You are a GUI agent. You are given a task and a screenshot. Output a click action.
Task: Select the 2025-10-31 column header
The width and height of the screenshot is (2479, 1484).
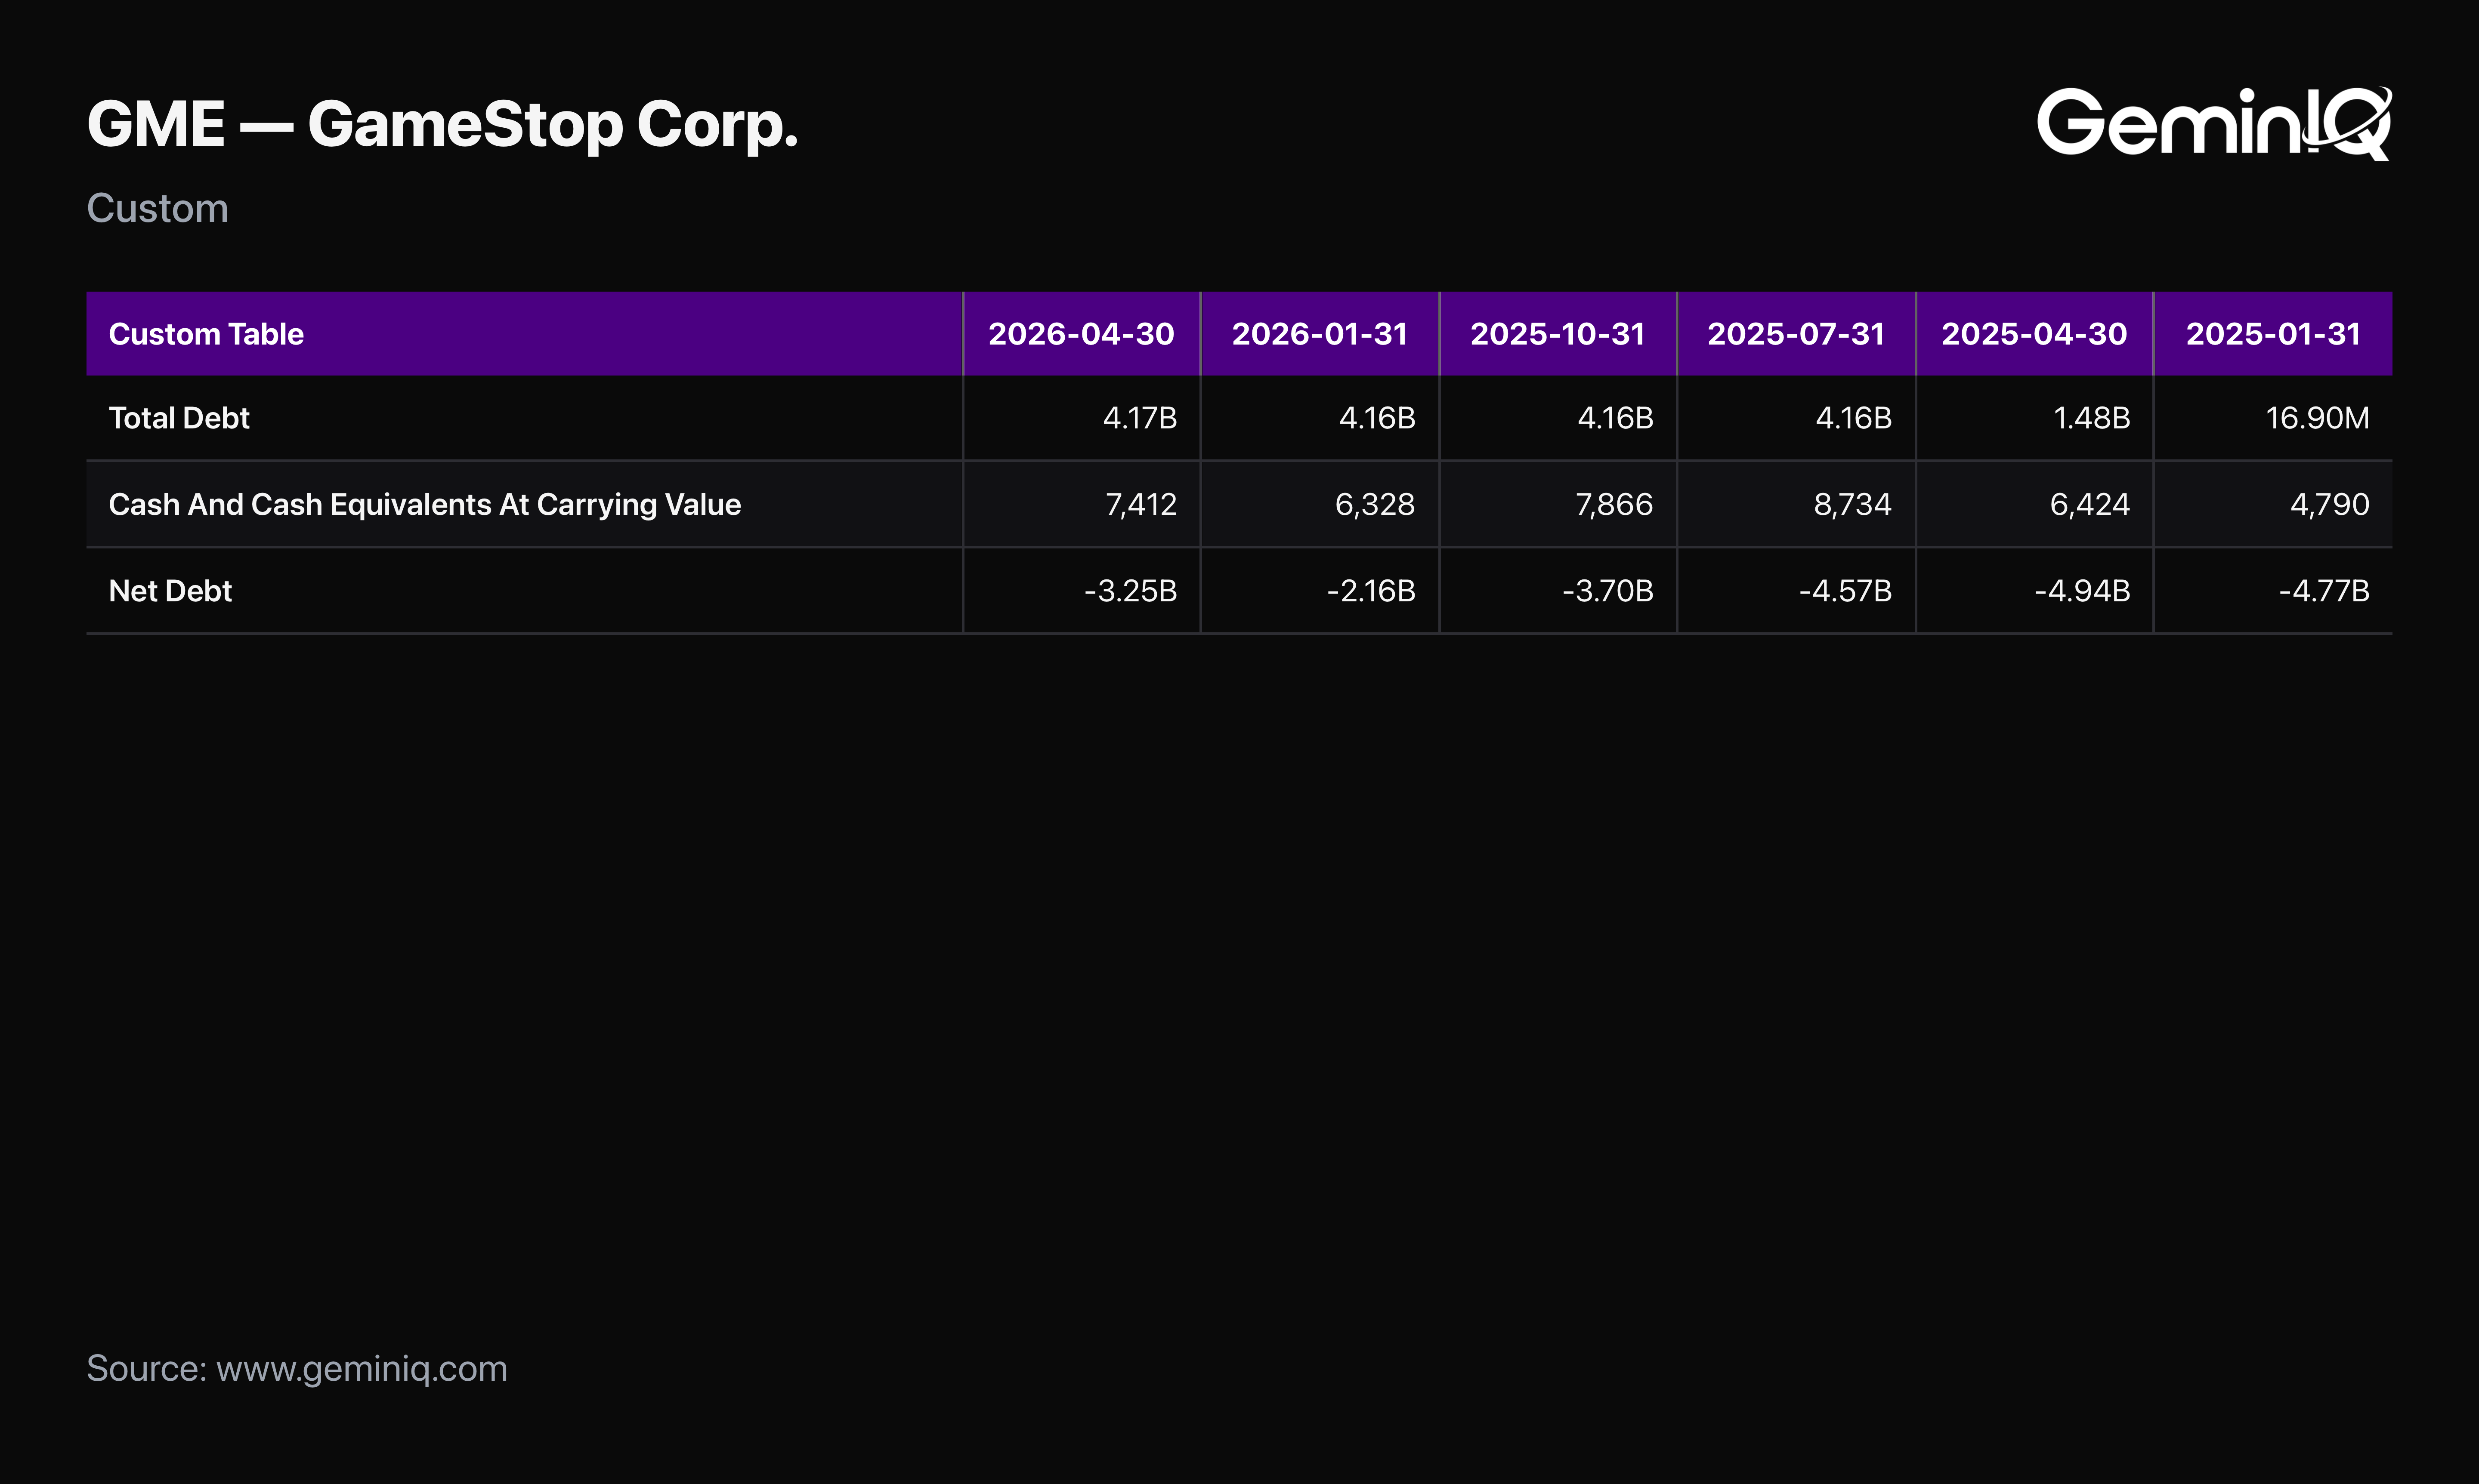click(1558, 334)
